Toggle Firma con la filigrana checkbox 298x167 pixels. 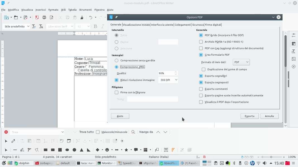pos(116,92)
